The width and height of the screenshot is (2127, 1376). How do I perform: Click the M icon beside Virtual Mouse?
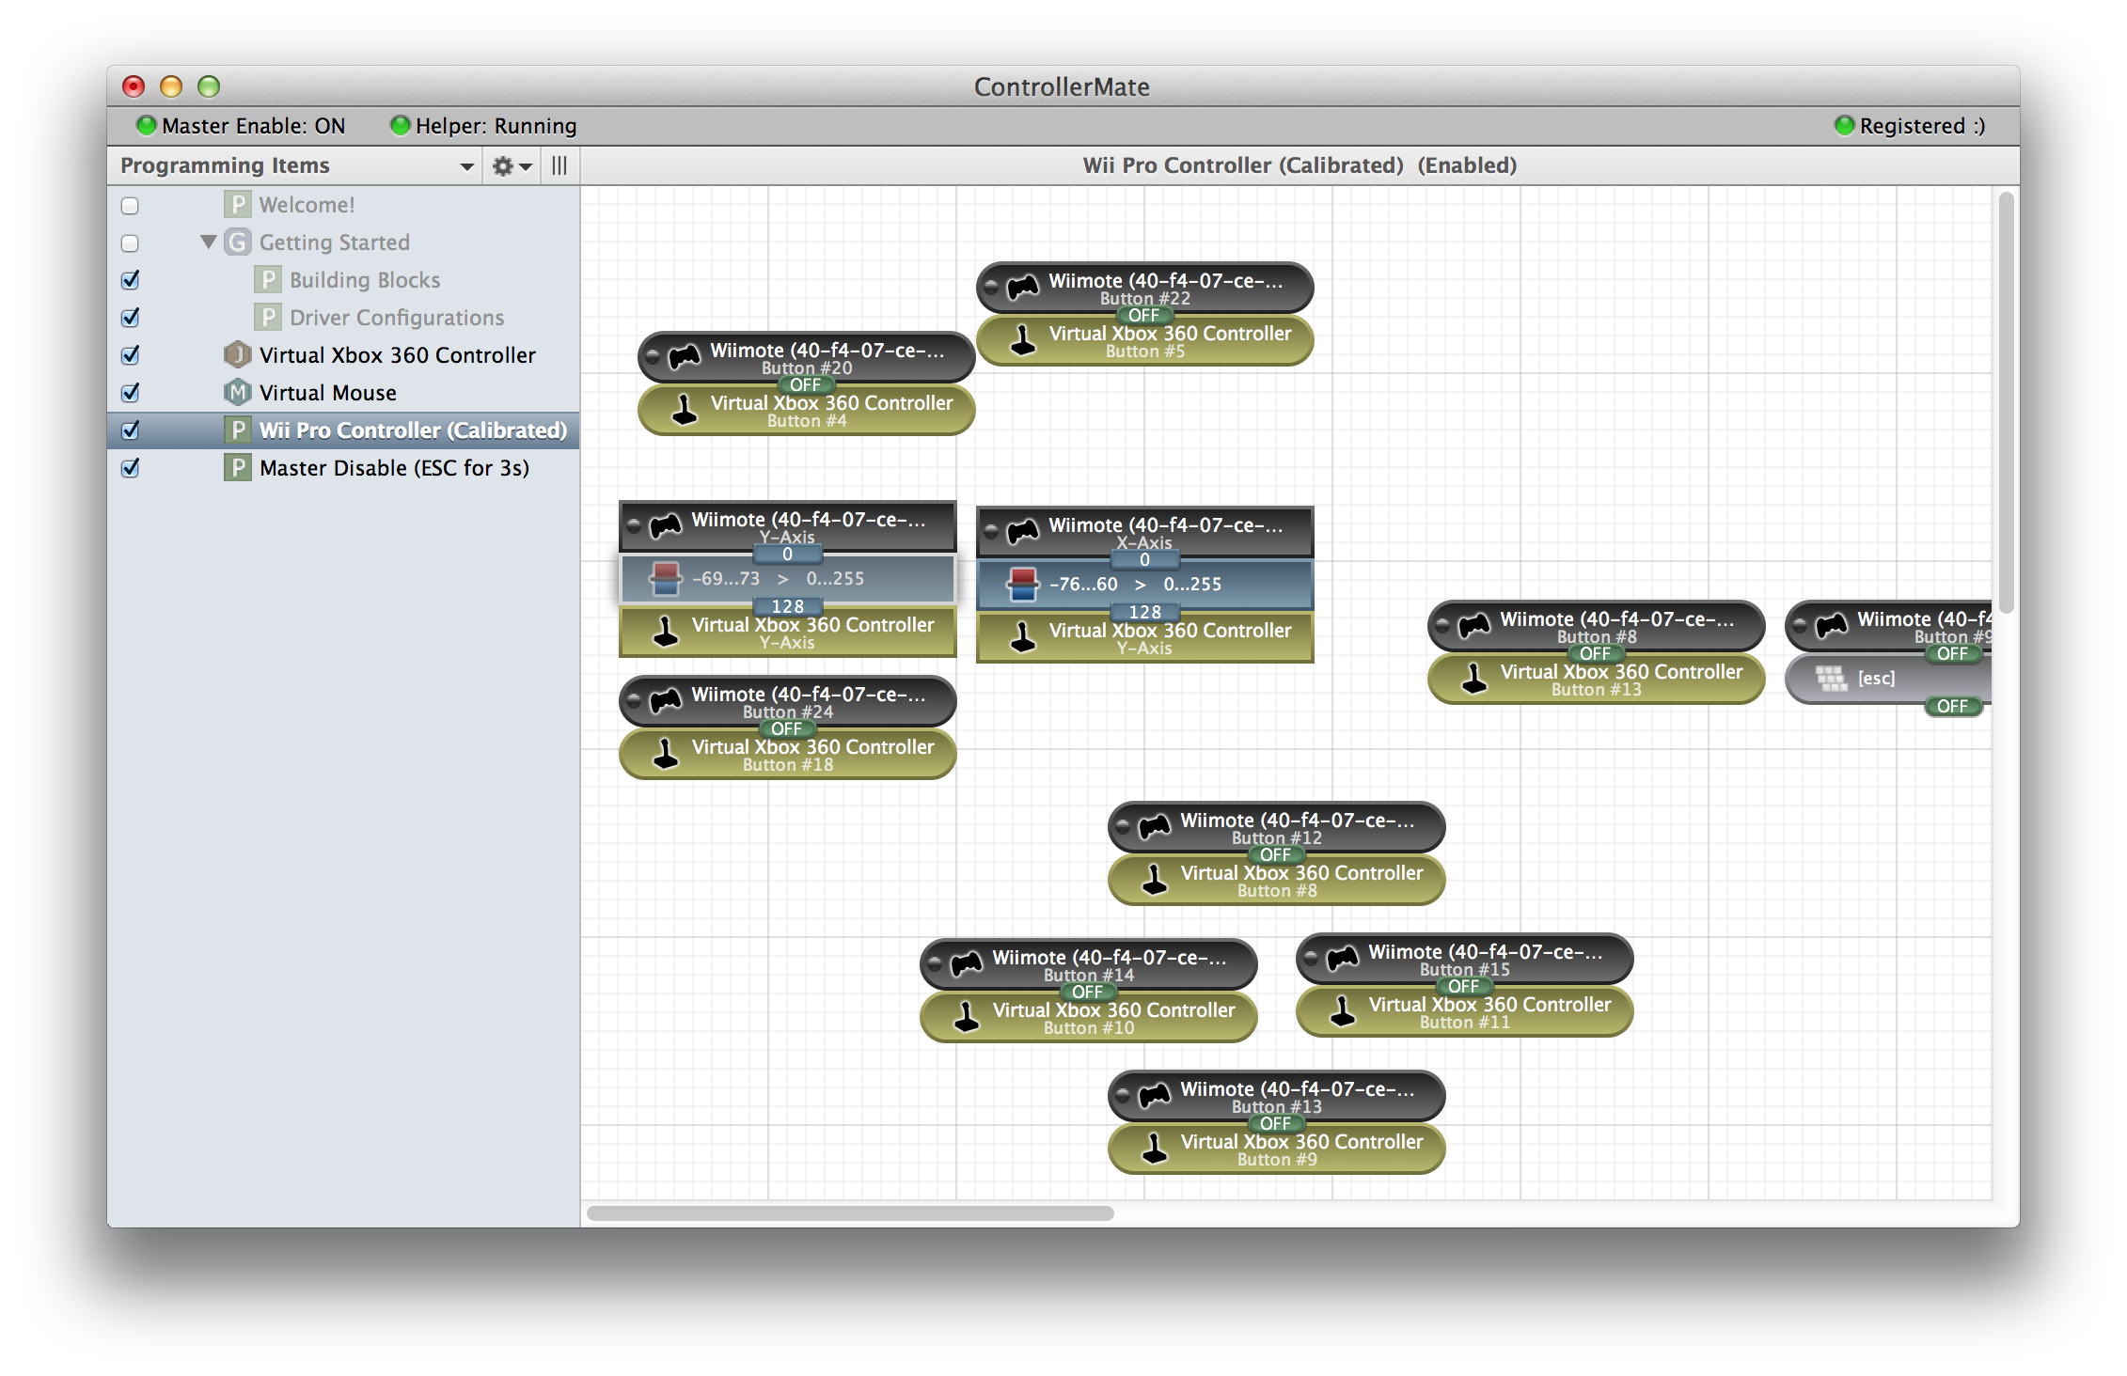(x=237, y=393)
